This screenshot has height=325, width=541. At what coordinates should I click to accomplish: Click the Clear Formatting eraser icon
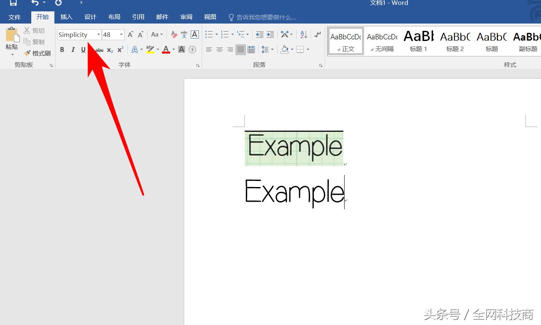pyautogui.click(x=174, y=34)
